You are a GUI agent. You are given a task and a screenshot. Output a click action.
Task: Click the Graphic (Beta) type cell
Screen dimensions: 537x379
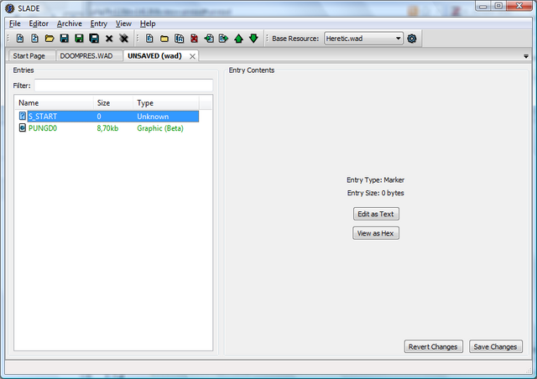click(x=160, y=128)
